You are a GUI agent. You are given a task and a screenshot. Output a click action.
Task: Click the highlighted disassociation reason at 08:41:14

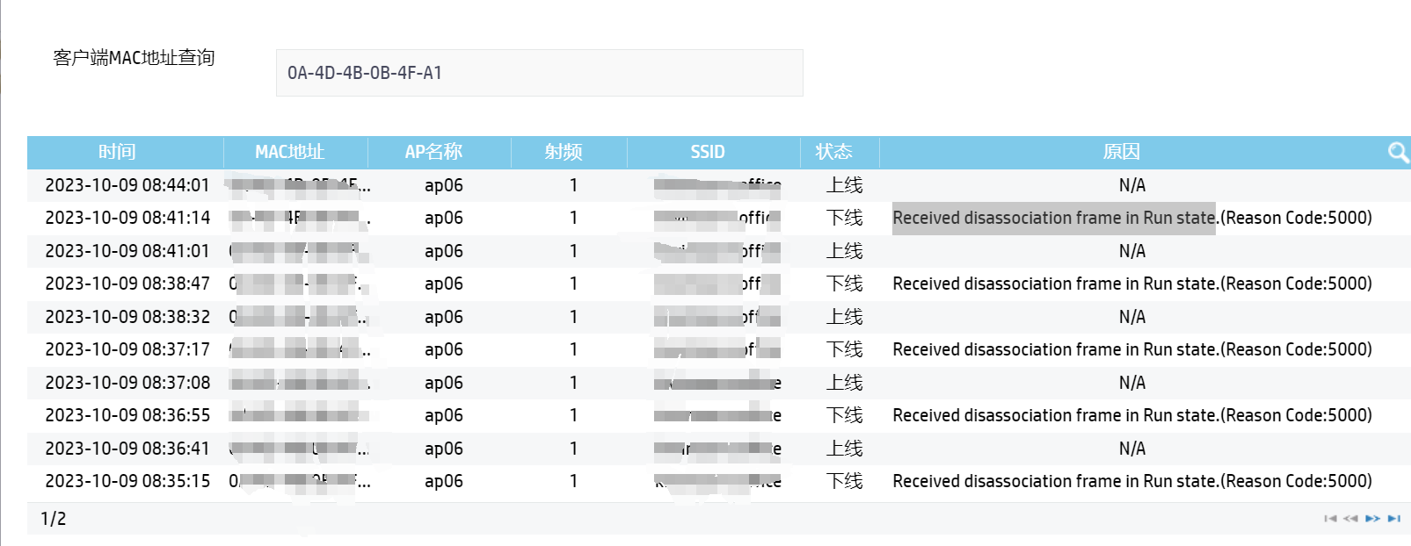[x=1054, y=218]
